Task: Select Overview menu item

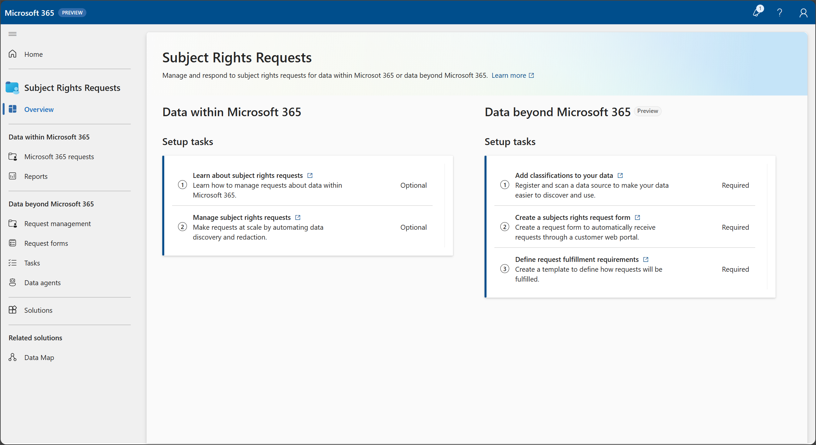Action: (x=38, y=109)
